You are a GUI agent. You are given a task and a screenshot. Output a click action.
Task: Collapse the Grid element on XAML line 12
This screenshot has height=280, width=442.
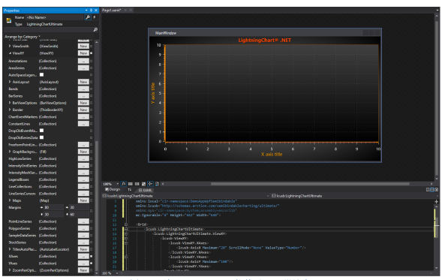(x=126, y=224)
